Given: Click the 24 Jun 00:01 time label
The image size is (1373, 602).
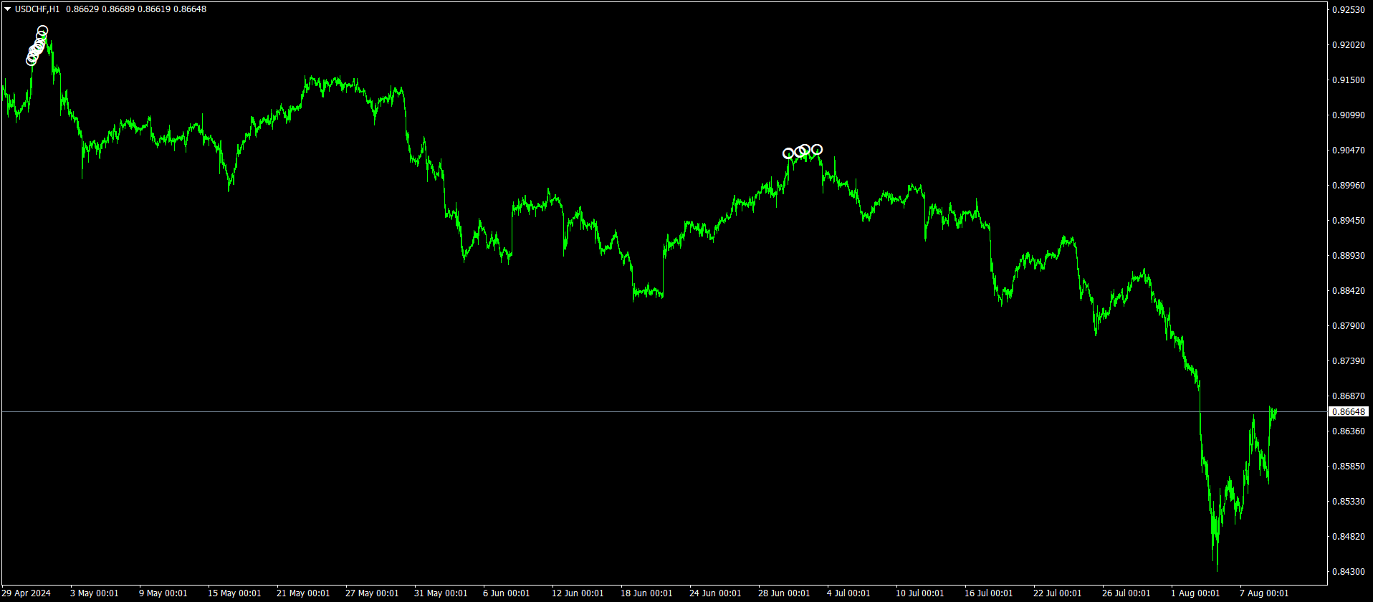Looking at the screenshot, I should (x=715, y=593).
